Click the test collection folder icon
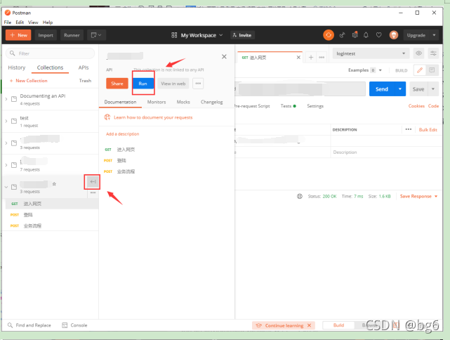450x340 pixels. 14,121
